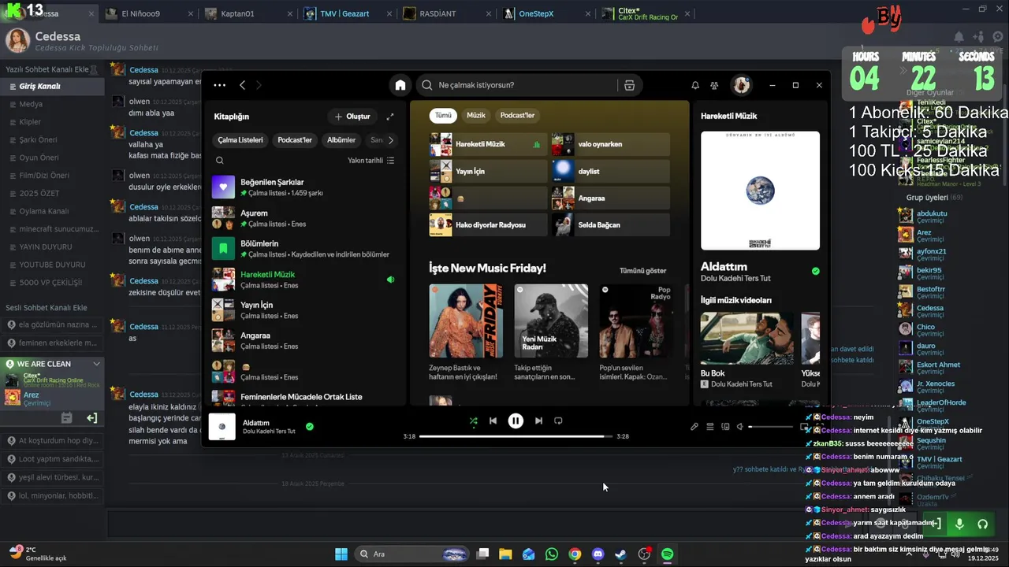Image resolution: width=1009 pixels, height=567 pixels.
Task: Toggle saved checkmark in Hareketli Müzik side panel
Action: tap(815, 271)
